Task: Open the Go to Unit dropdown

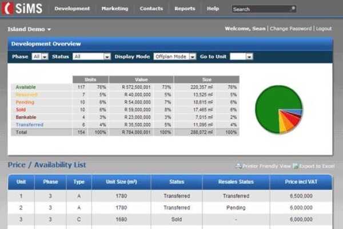Action: pos(241,57)
